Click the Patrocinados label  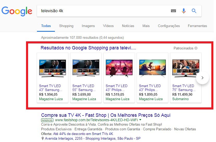tap(183, 48)
